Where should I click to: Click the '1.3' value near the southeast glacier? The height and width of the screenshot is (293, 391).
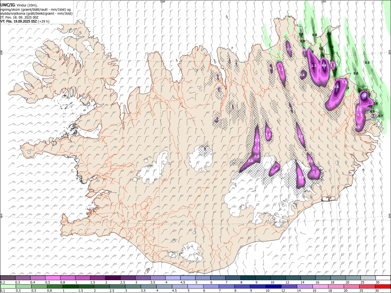pos(316,172)
